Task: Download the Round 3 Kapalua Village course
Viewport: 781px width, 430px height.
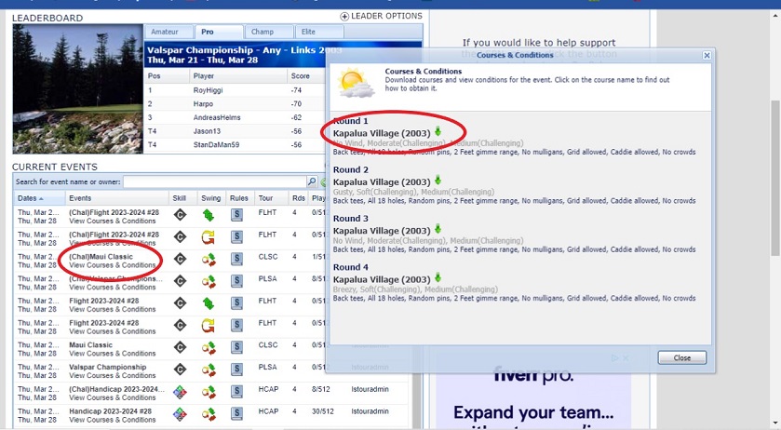Action: click(x=438, y=229)
